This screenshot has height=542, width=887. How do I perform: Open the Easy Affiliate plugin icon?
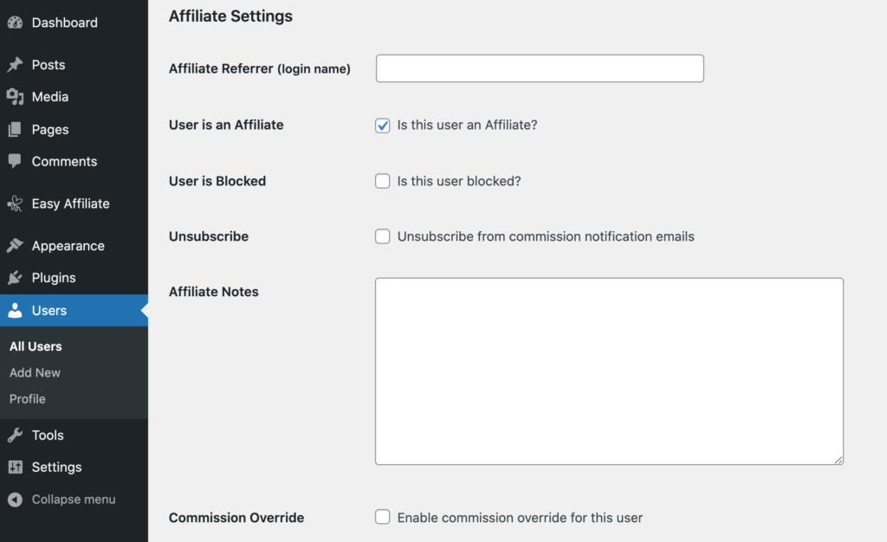point(15,203)
